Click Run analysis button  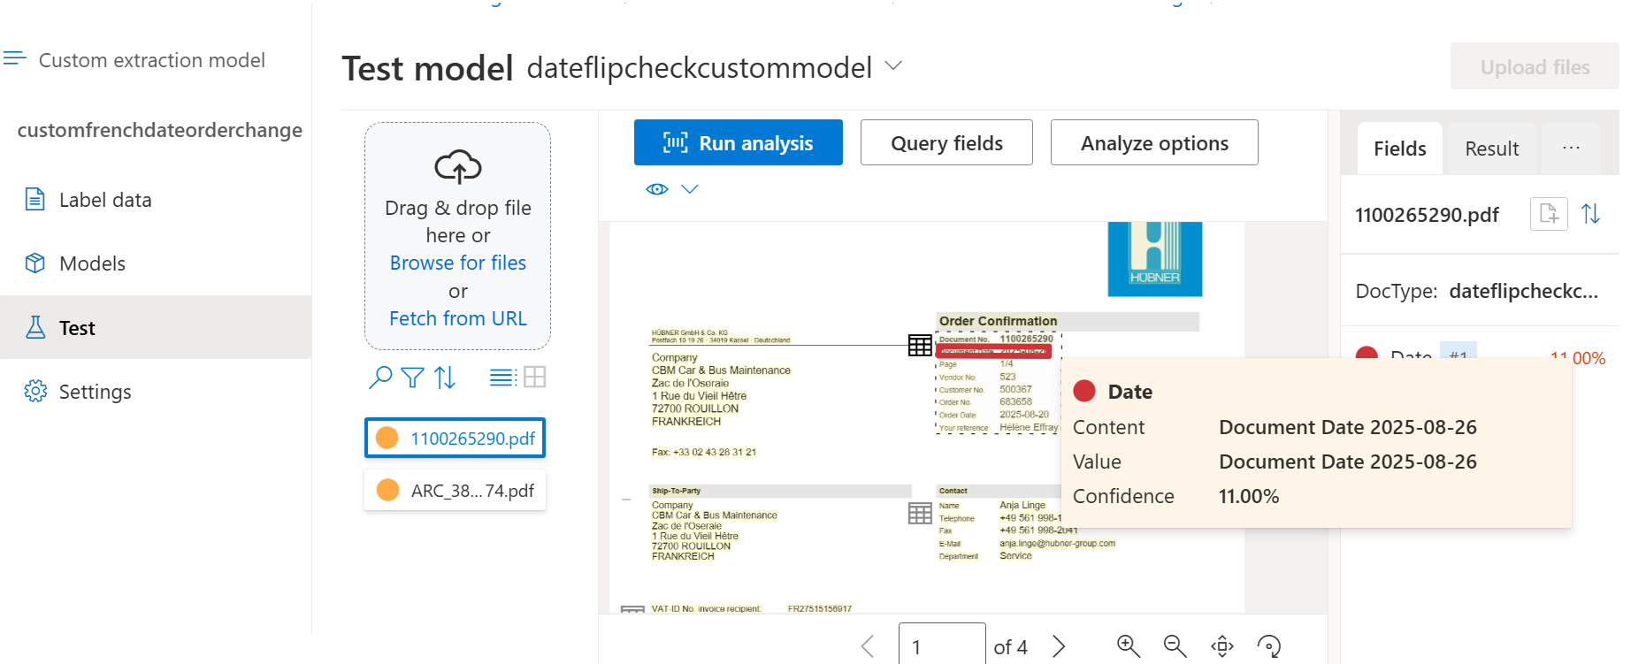pyautogui.click(x=738, y=142)
